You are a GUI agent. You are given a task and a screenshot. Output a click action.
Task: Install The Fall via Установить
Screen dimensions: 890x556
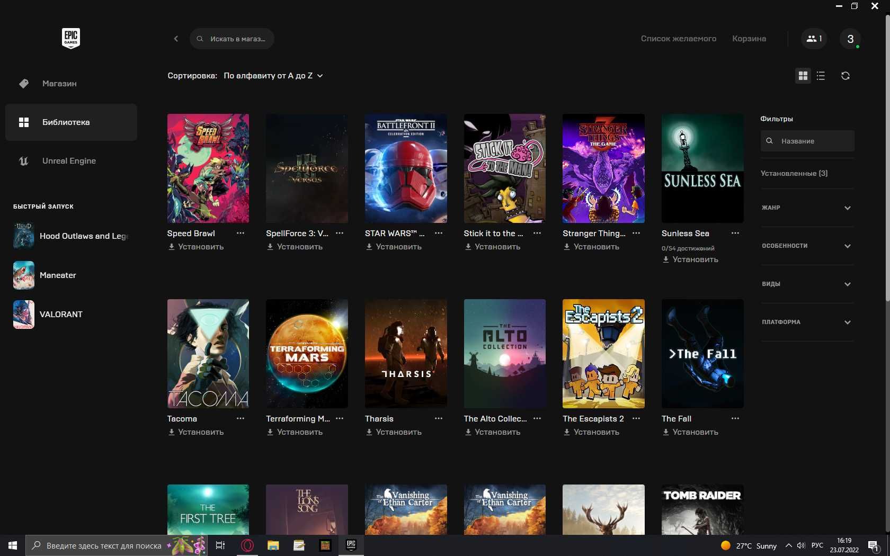[x=690, y=432]
